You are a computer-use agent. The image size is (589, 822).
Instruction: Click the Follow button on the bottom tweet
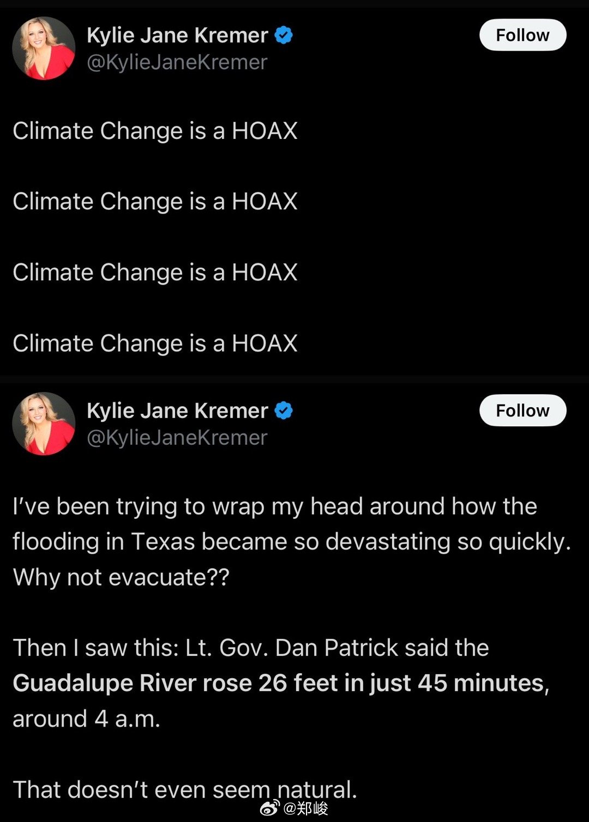click(x=522, y=410)
